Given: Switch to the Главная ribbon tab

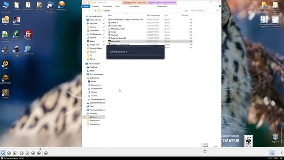Looking at the screenshot, I should (95, 6).
